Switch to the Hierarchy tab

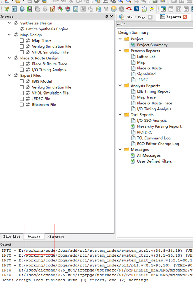[56, 237]
